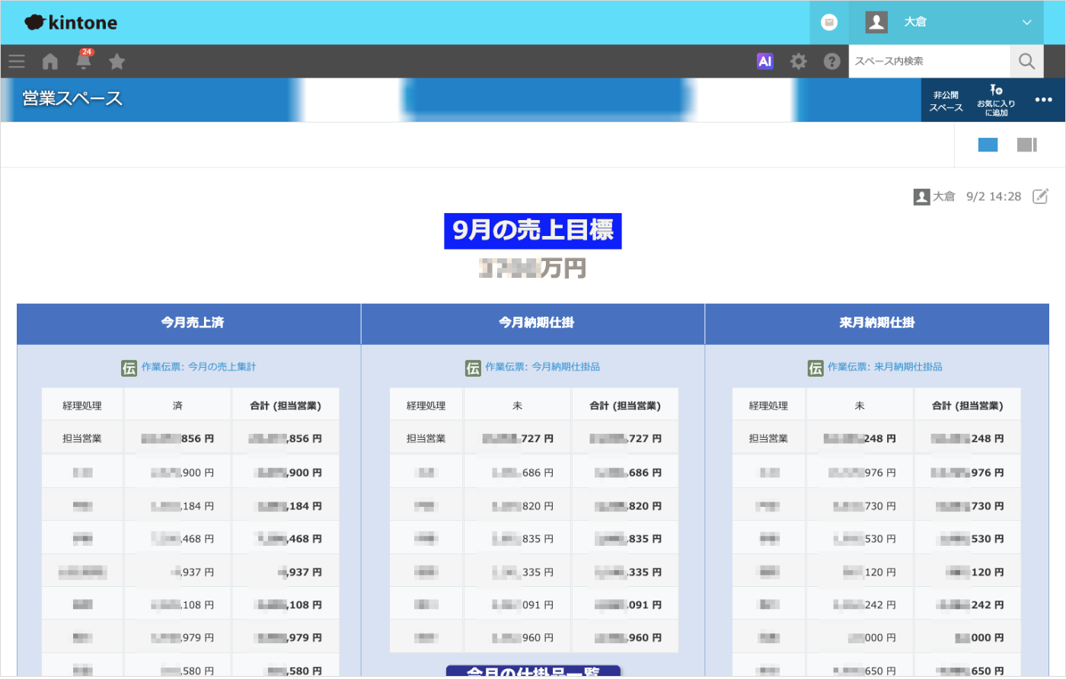
Task: Open notifications bell with 24 badge
Action: pos(84,61)
